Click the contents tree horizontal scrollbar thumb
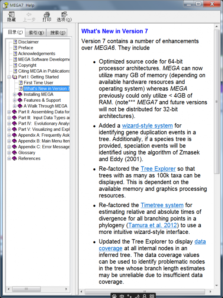 point(26,289)
